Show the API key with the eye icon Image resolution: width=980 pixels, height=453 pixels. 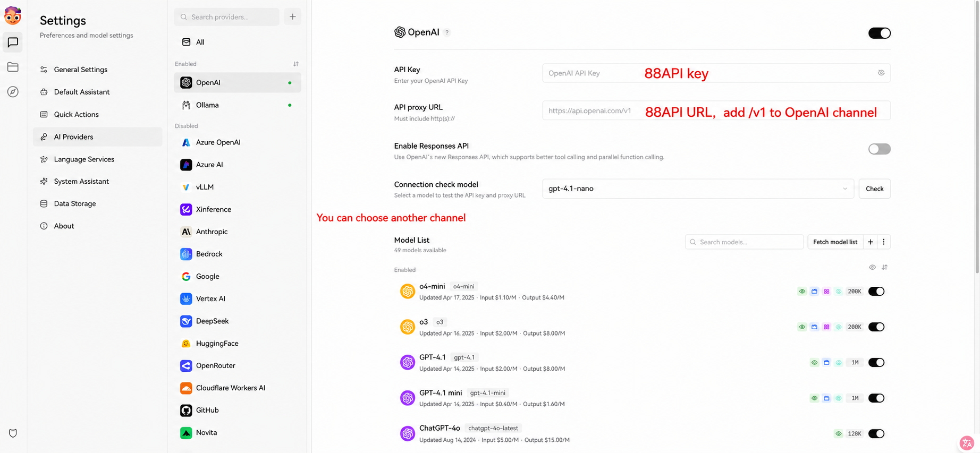pos(881,73)
